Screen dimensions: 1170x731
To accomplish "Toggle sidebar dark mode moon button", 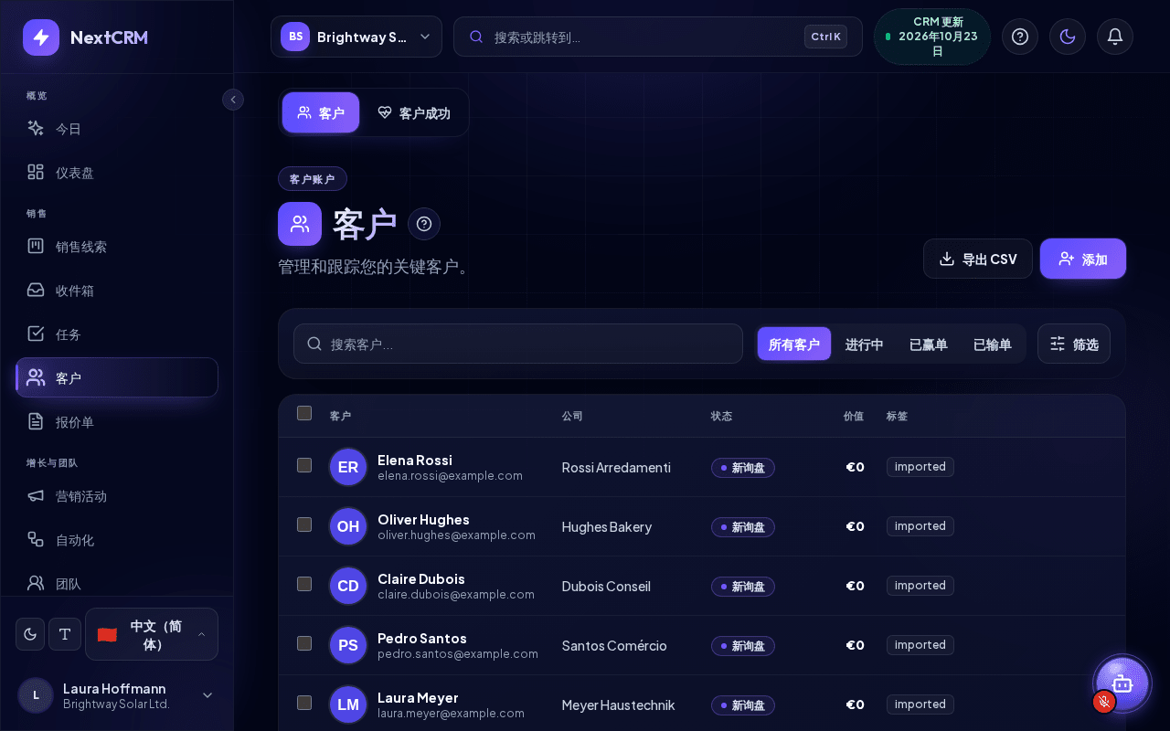I will (x=30, y=634).
